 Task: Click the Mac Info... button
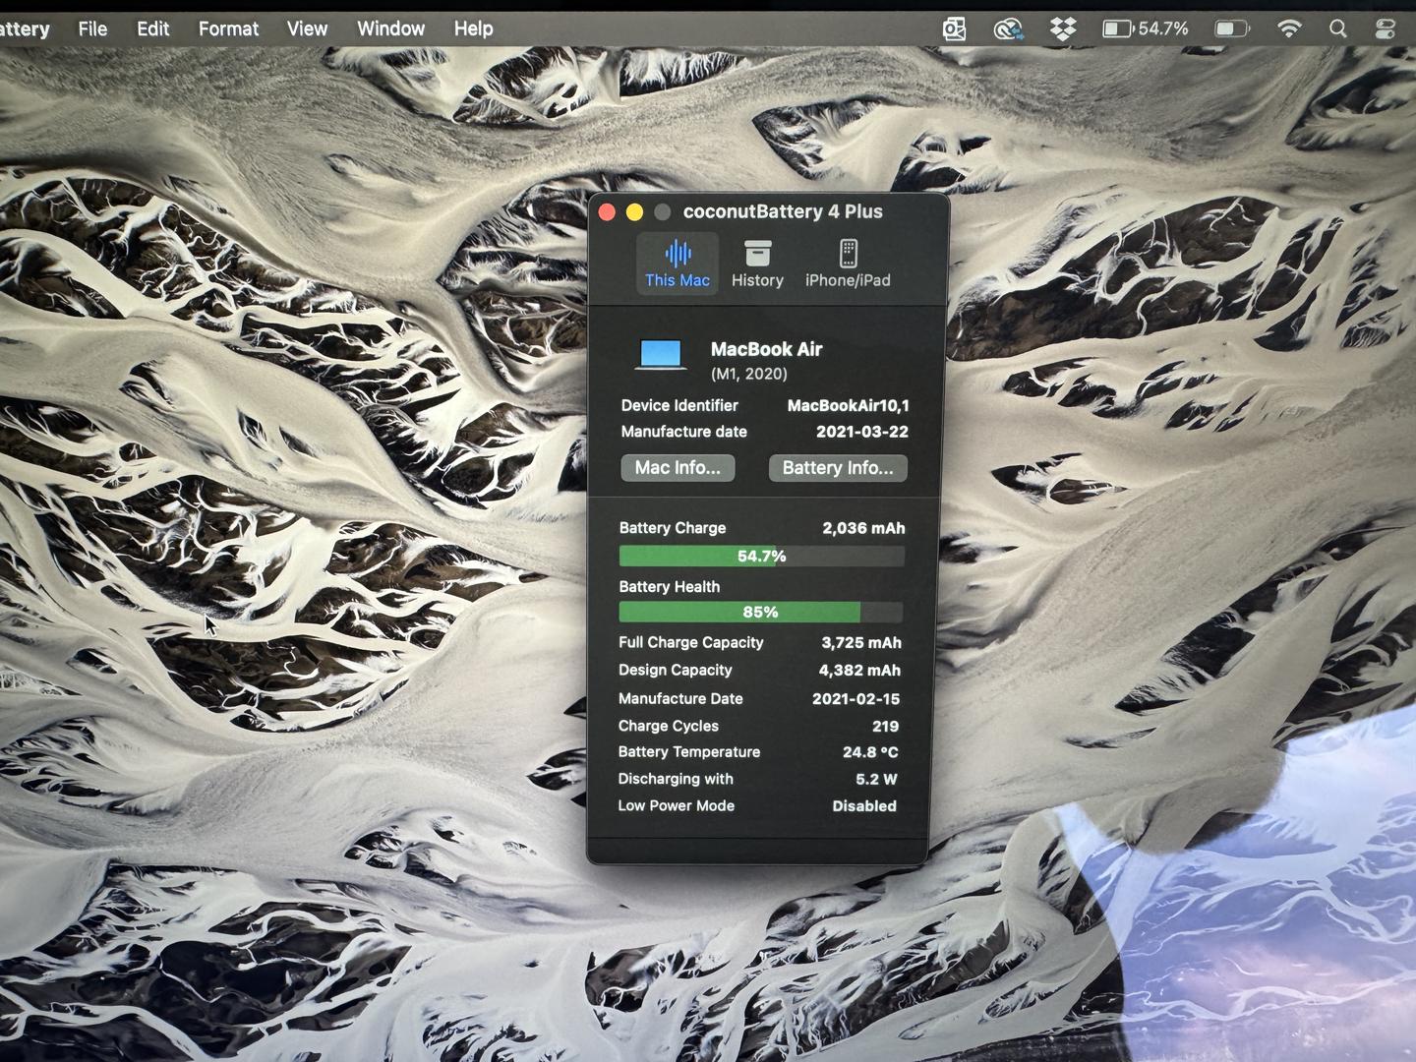678,468
